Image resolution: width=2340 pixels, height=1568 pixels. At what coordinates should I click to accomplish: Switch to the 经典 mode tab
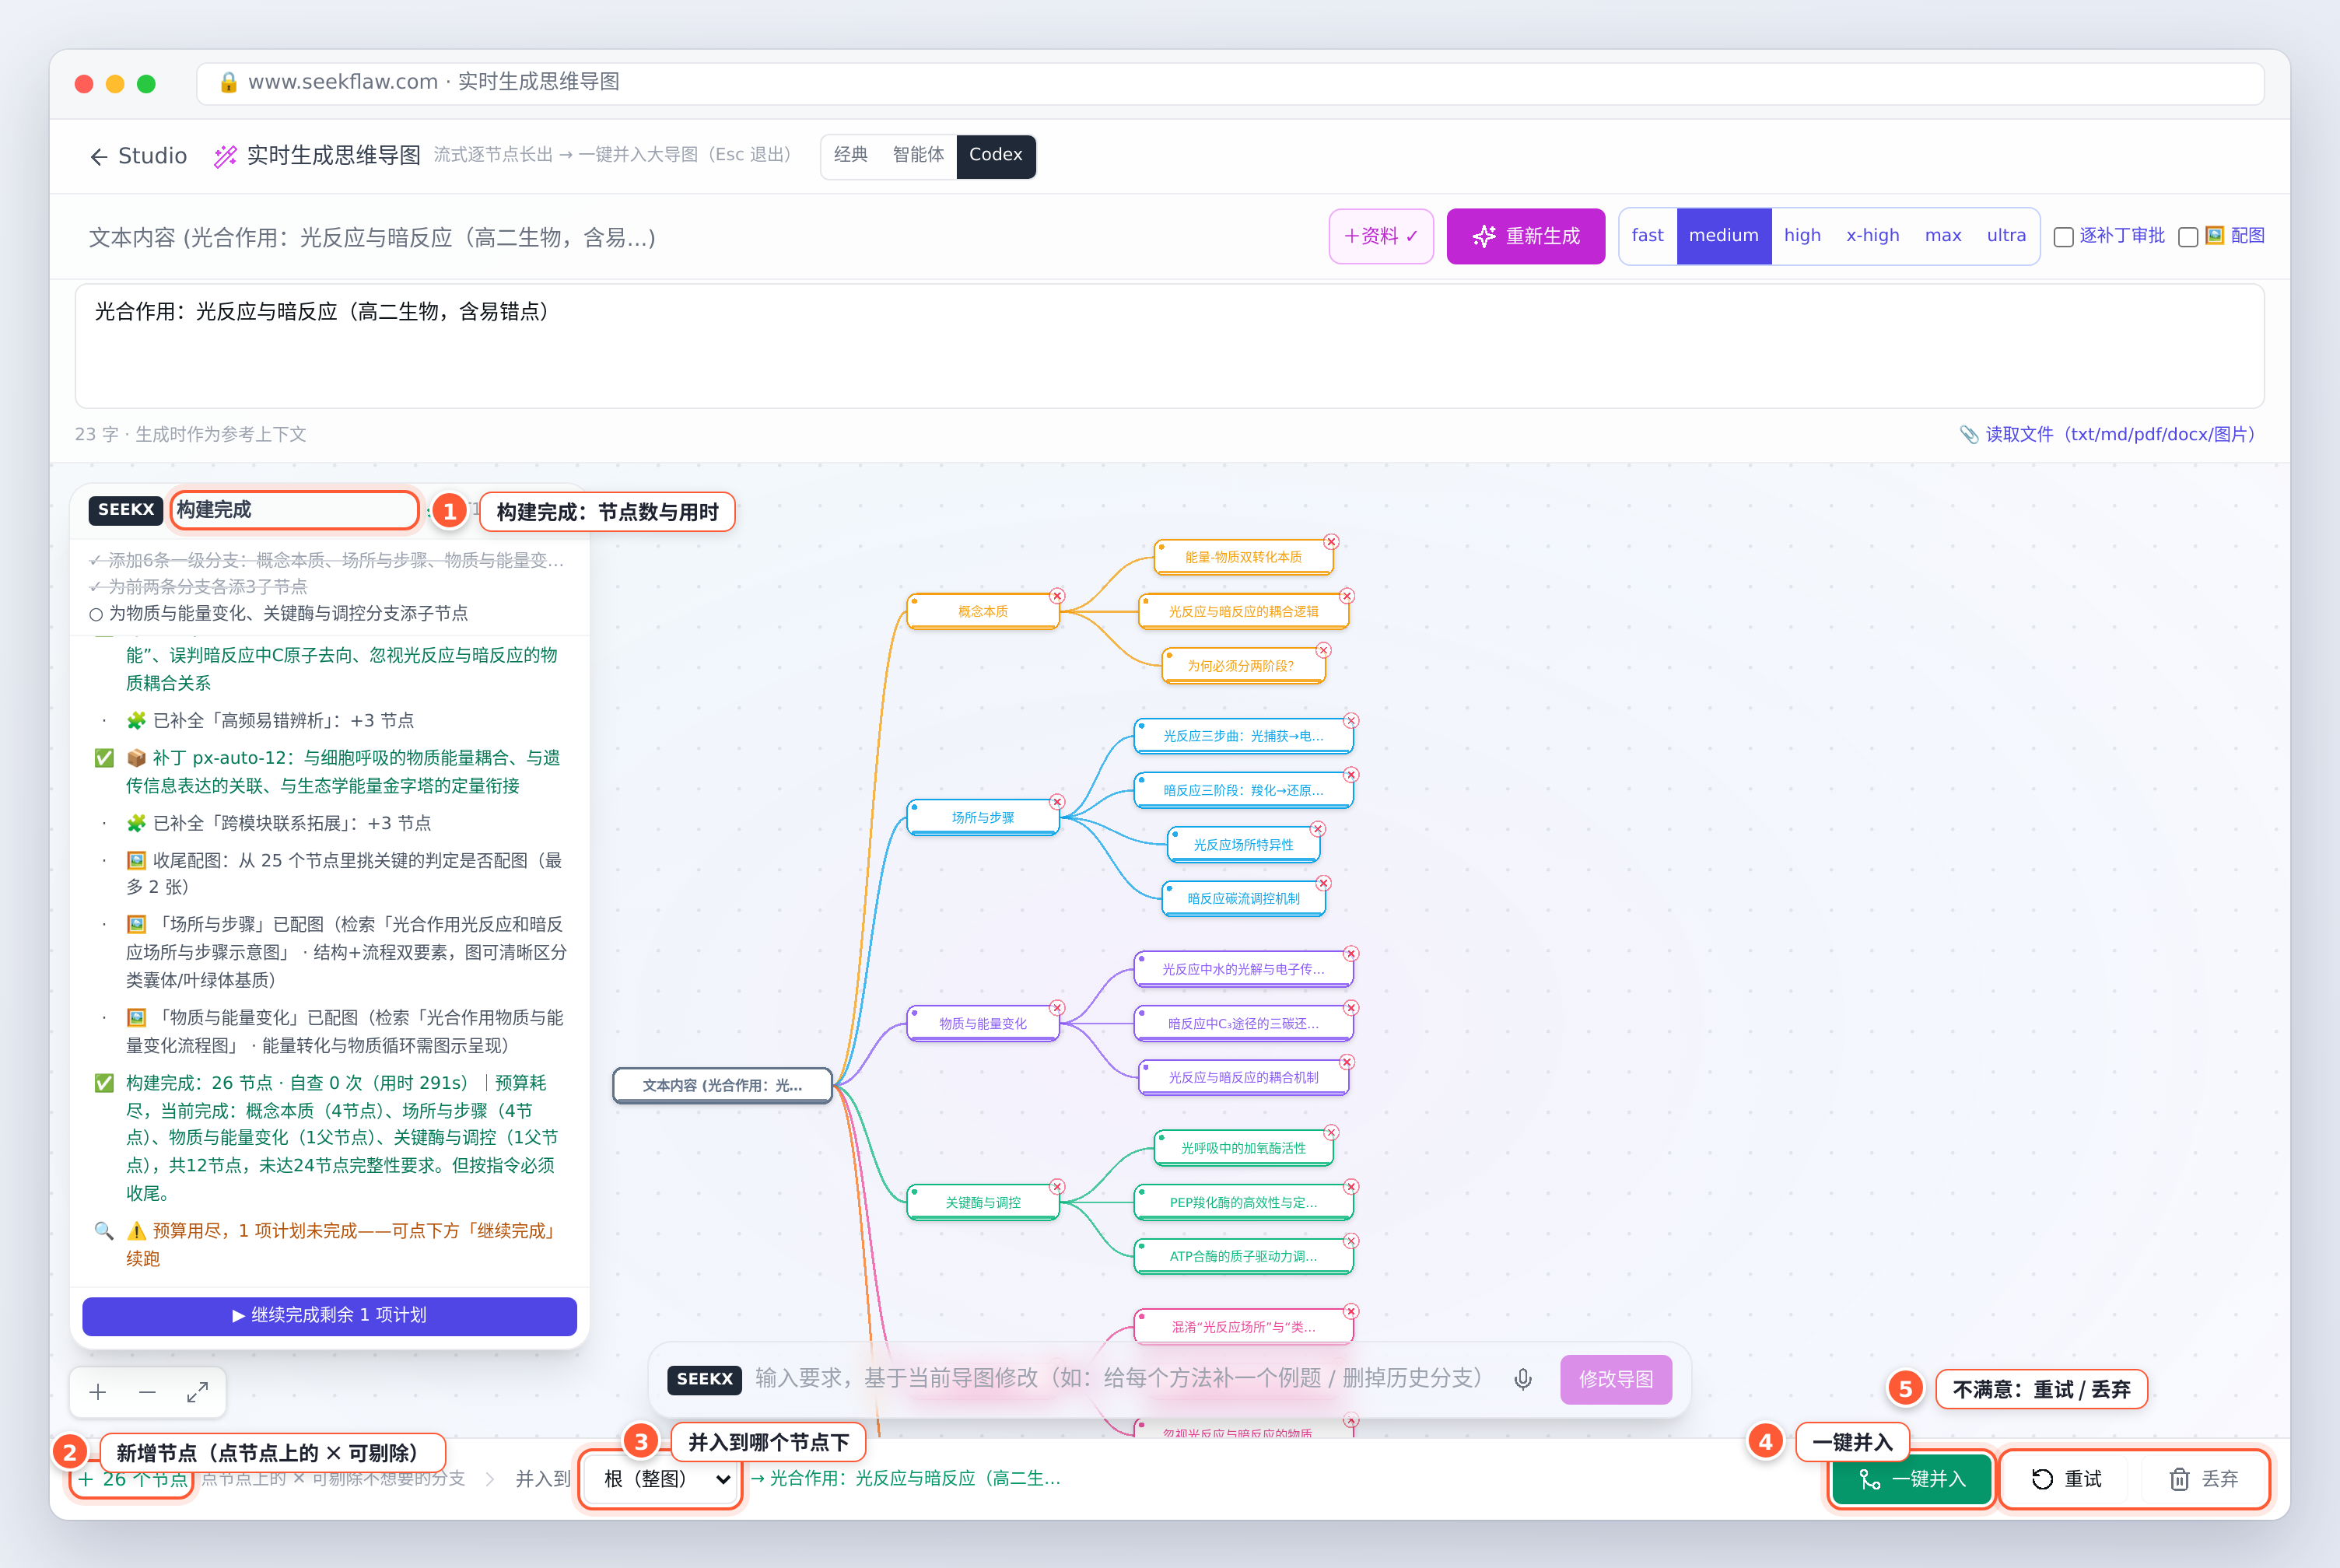(x=850, y=155)
